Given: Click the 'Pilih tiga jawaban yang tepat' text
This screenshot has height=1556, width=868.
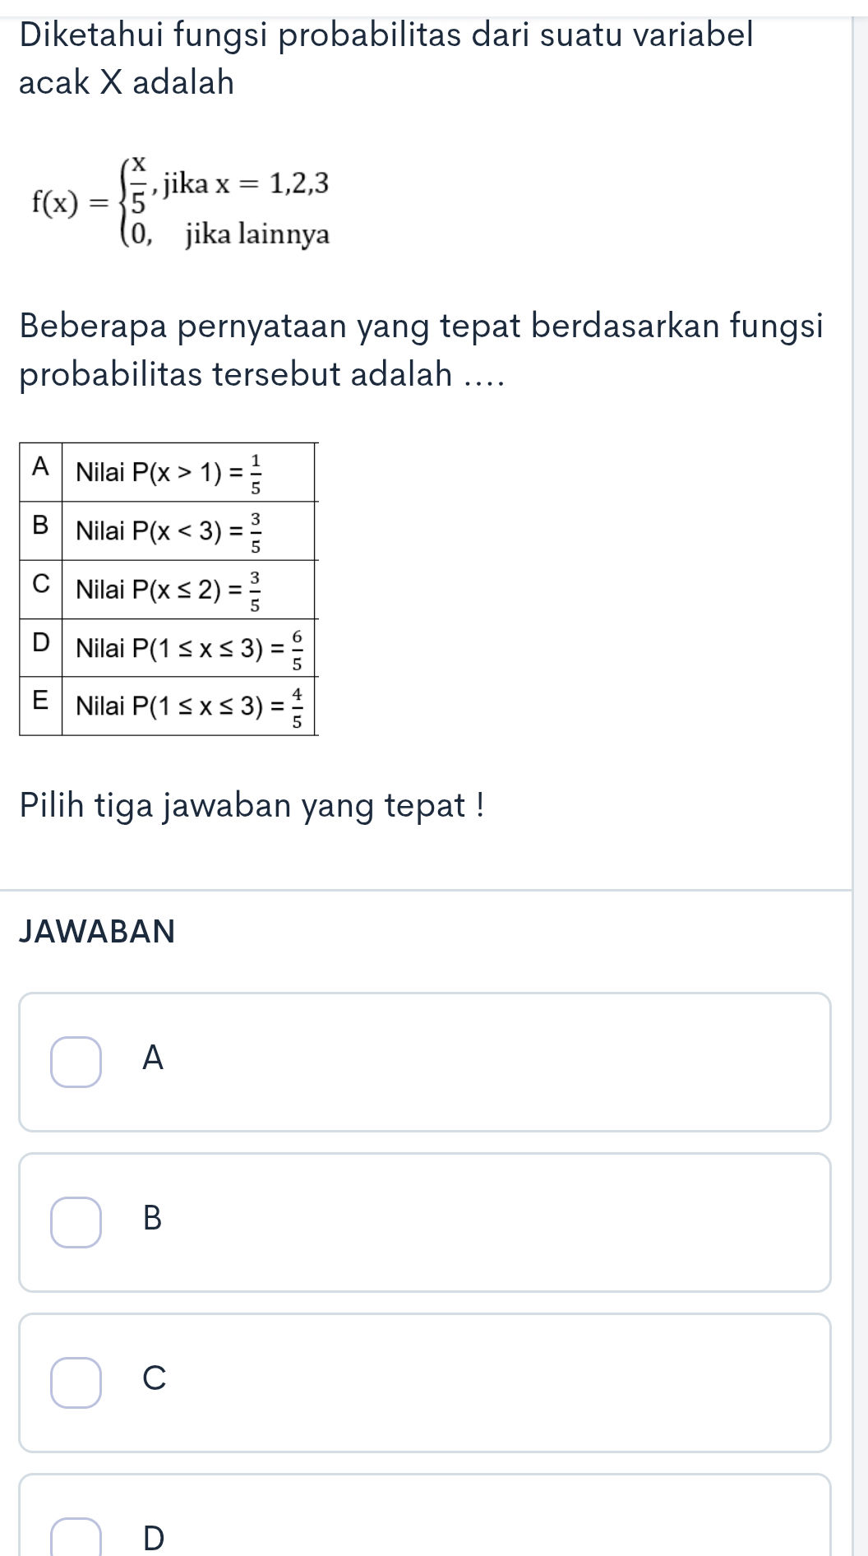Looking at the screenshot, I should click(x=252, y=806).
